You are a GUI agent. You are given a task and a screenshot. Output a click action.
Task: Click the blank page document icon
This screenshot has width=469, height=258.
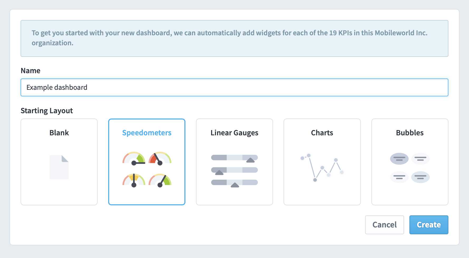click(x=59, y=167)
